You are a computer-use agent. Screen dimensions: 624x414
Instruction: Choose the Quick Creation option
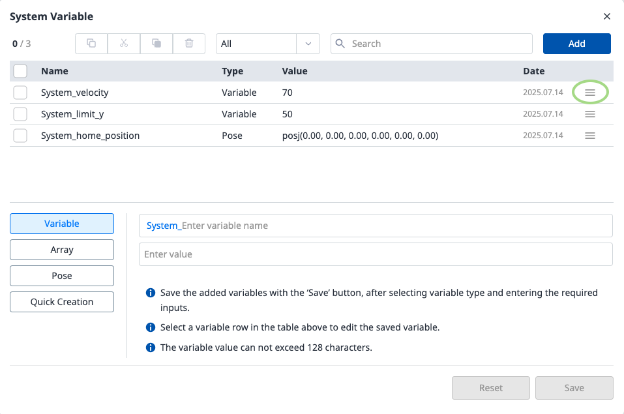(x=62, y=302)
